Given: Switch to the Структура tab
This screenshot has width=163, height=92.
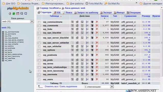Looking at the screenshot, I should click(45, 13).
